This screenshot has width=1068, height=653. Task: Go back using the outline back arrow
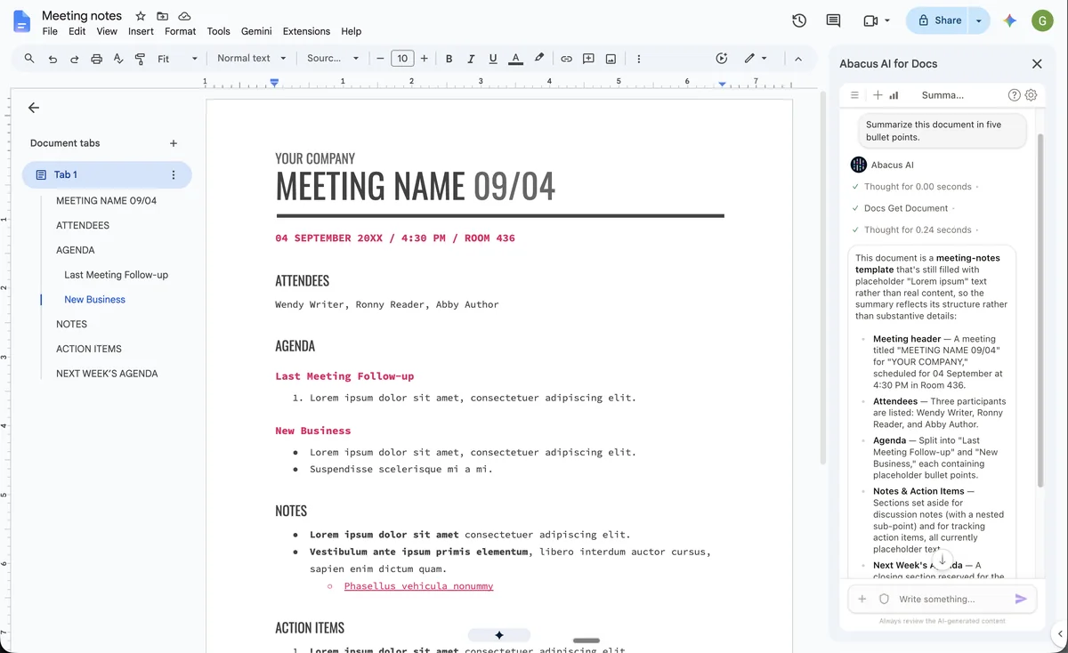[x=34, y=108]
